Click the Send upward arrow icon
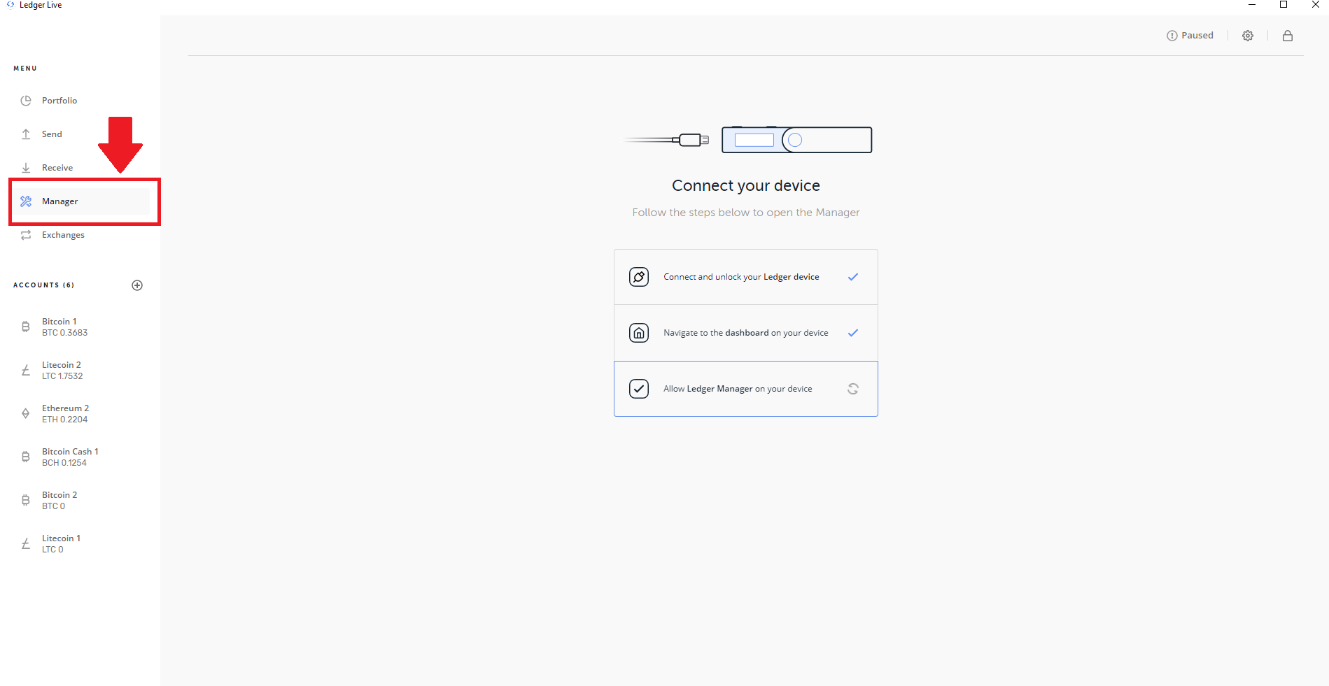This screenshot has width=1329, height=686. (26, 134)
